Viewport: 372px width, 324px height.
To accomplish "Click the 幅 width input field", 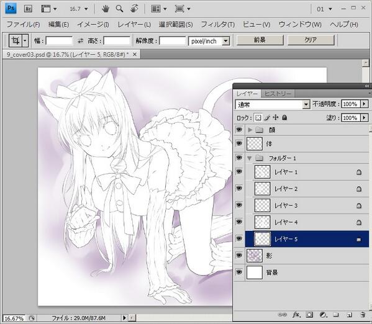I will click(59, 40).
